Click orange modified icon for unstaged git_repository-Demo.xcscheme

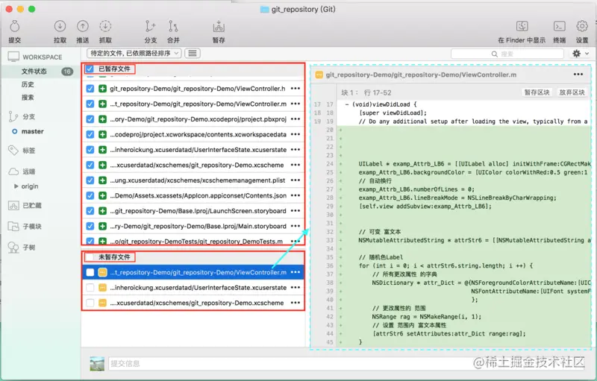tap(102, 303)
